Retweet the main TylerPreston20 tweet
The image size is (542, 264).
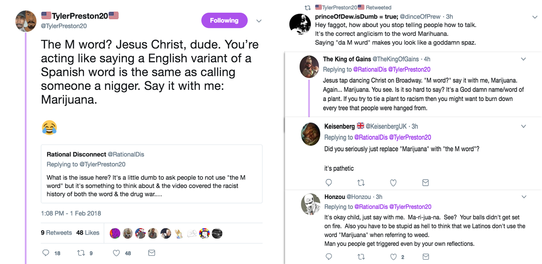tap(80, 253)
